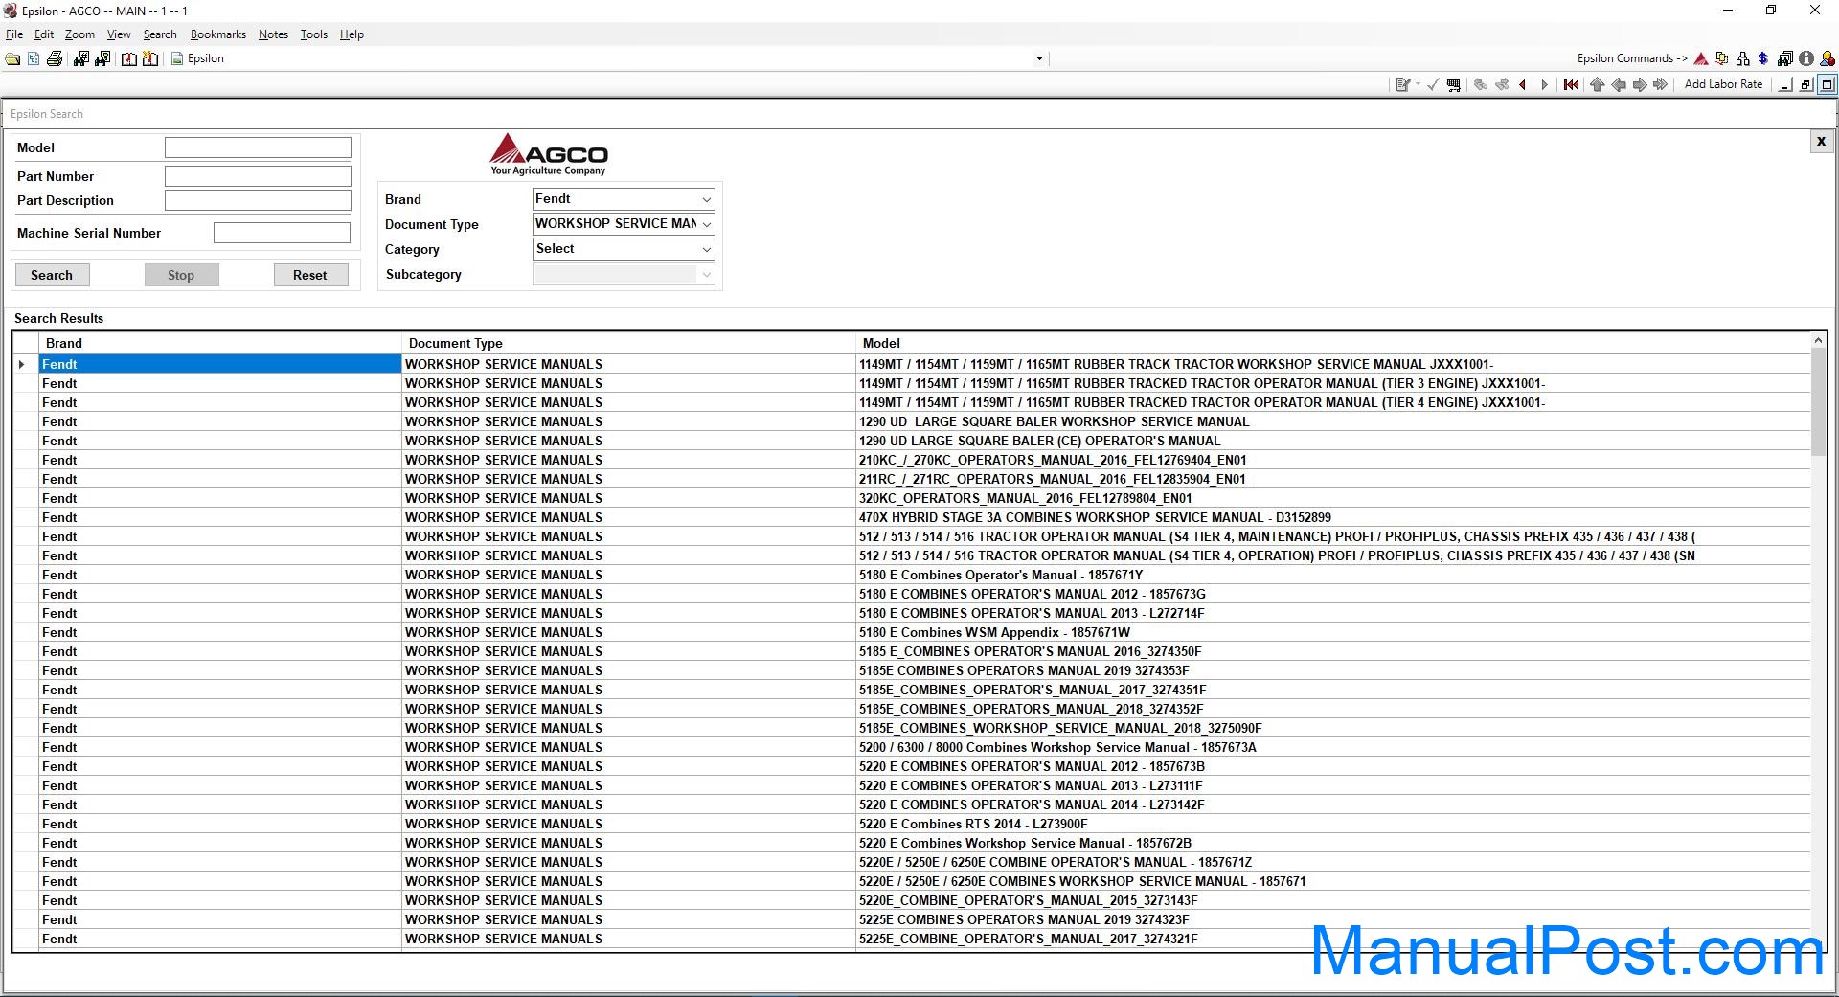
Task: Click the user profile command icon
Action: [1828, 58]
